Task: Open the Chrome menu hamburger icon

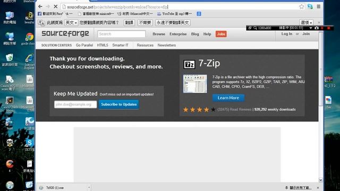Action: 318,6
